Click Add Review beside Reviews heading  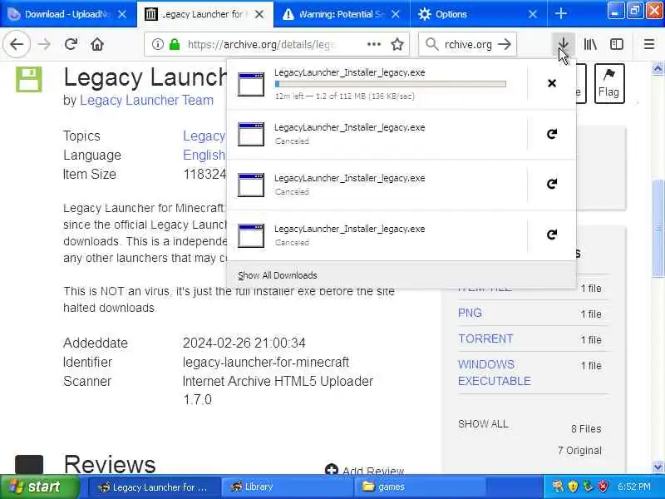pyautogui.click(x=365, y=470)
